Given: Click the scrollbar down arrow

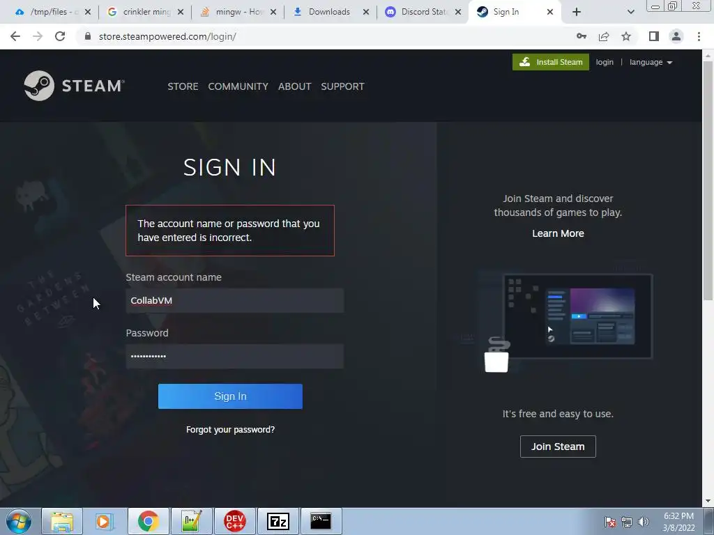Looking at the screenshot, I should pyautogui.click(x=708, y=502).
